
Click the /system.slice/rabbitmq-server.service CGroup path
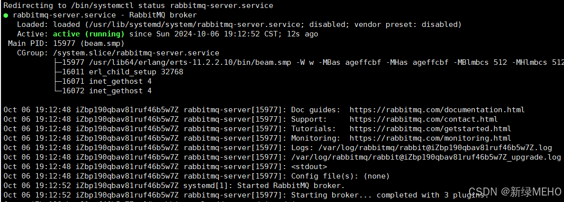(136, 53)
